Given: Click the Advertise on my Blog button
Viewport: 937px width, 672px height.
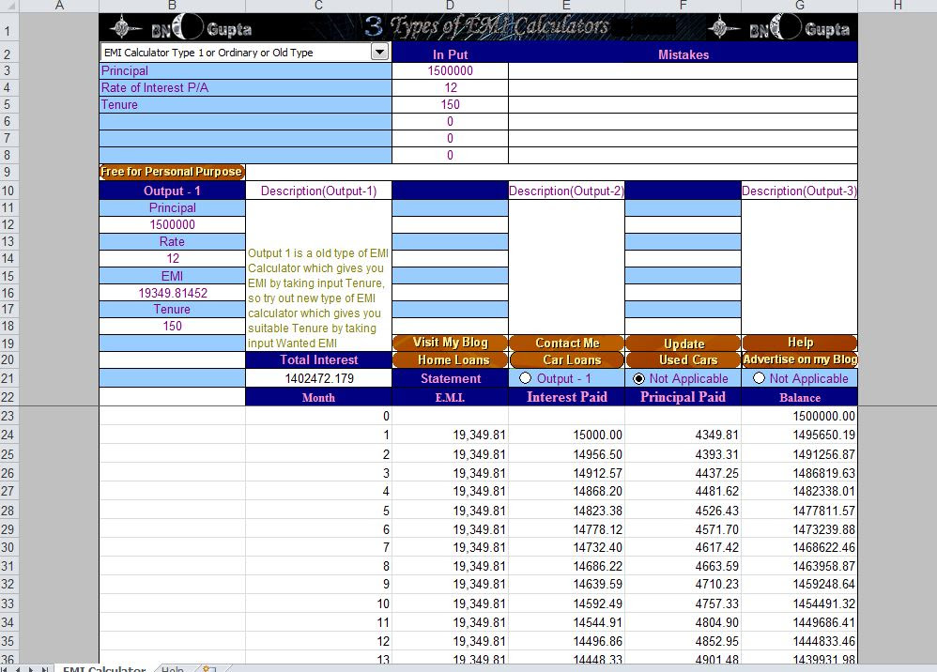Looking at the screenshot, I should tap(800, 359).
